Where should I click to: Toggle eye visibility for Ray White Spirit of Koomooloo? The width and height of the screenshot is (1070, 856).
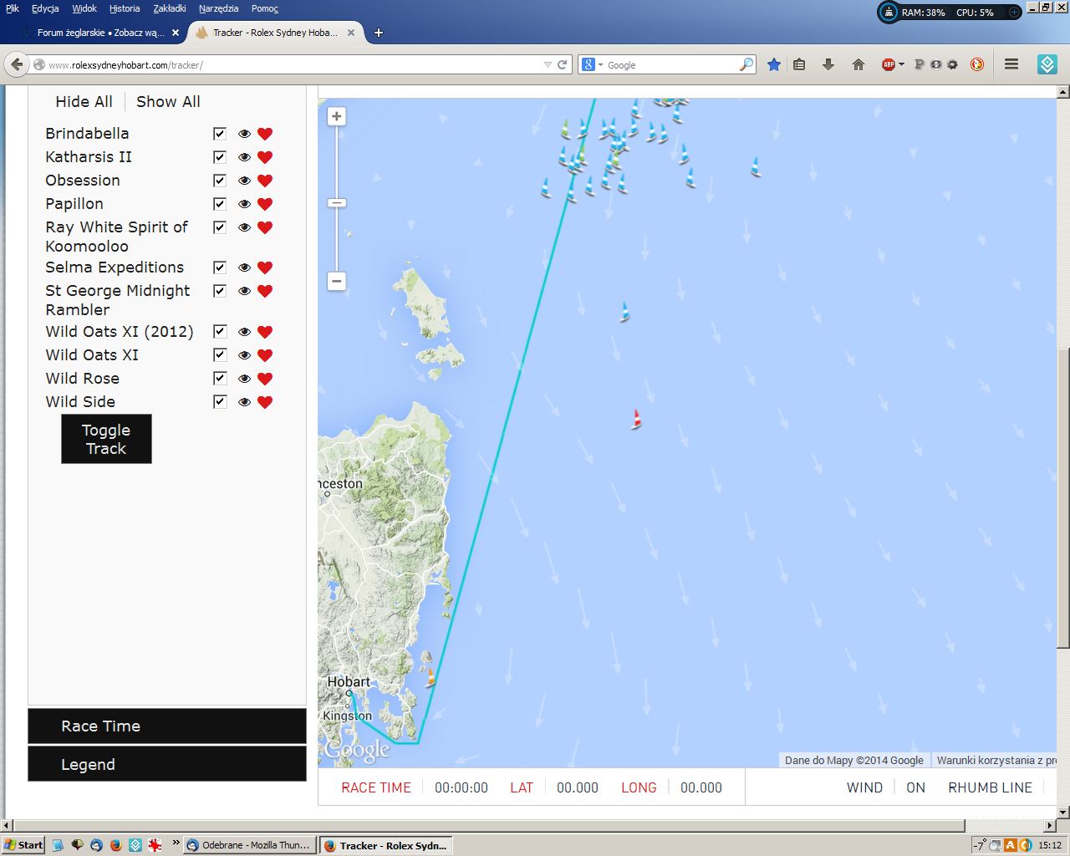pos(244,227)
